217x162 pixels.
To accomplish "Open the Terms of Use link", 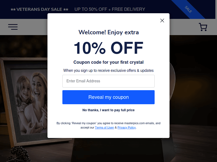I will (x=104, y=127).
